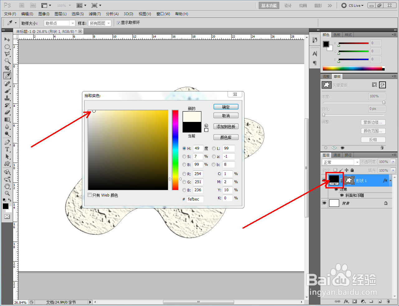
Task: Select the Custom Shape tool
Action: click(x=7, y=164)
